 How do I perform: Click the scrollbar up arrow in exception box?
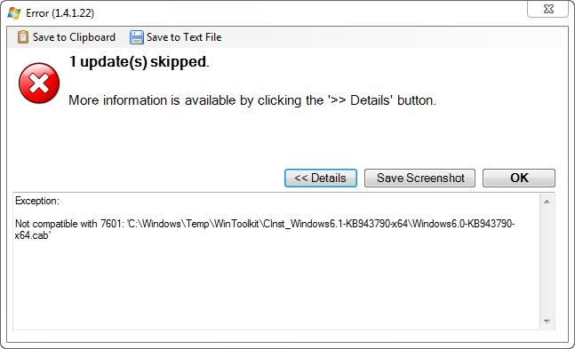547,202
